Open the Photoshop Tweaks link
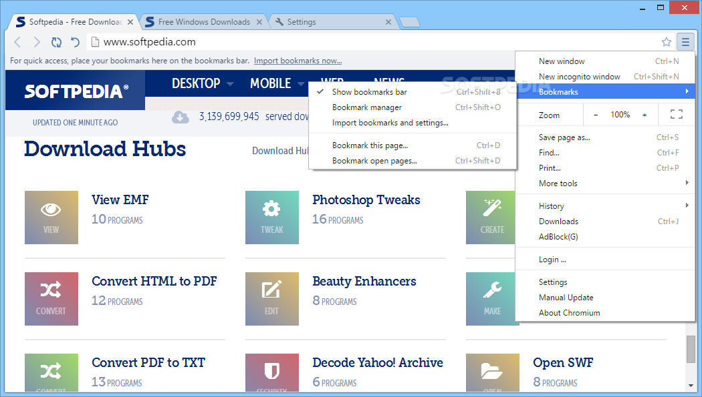The width and height of the screenshot is (702, 397). click(x=366, y=200)
